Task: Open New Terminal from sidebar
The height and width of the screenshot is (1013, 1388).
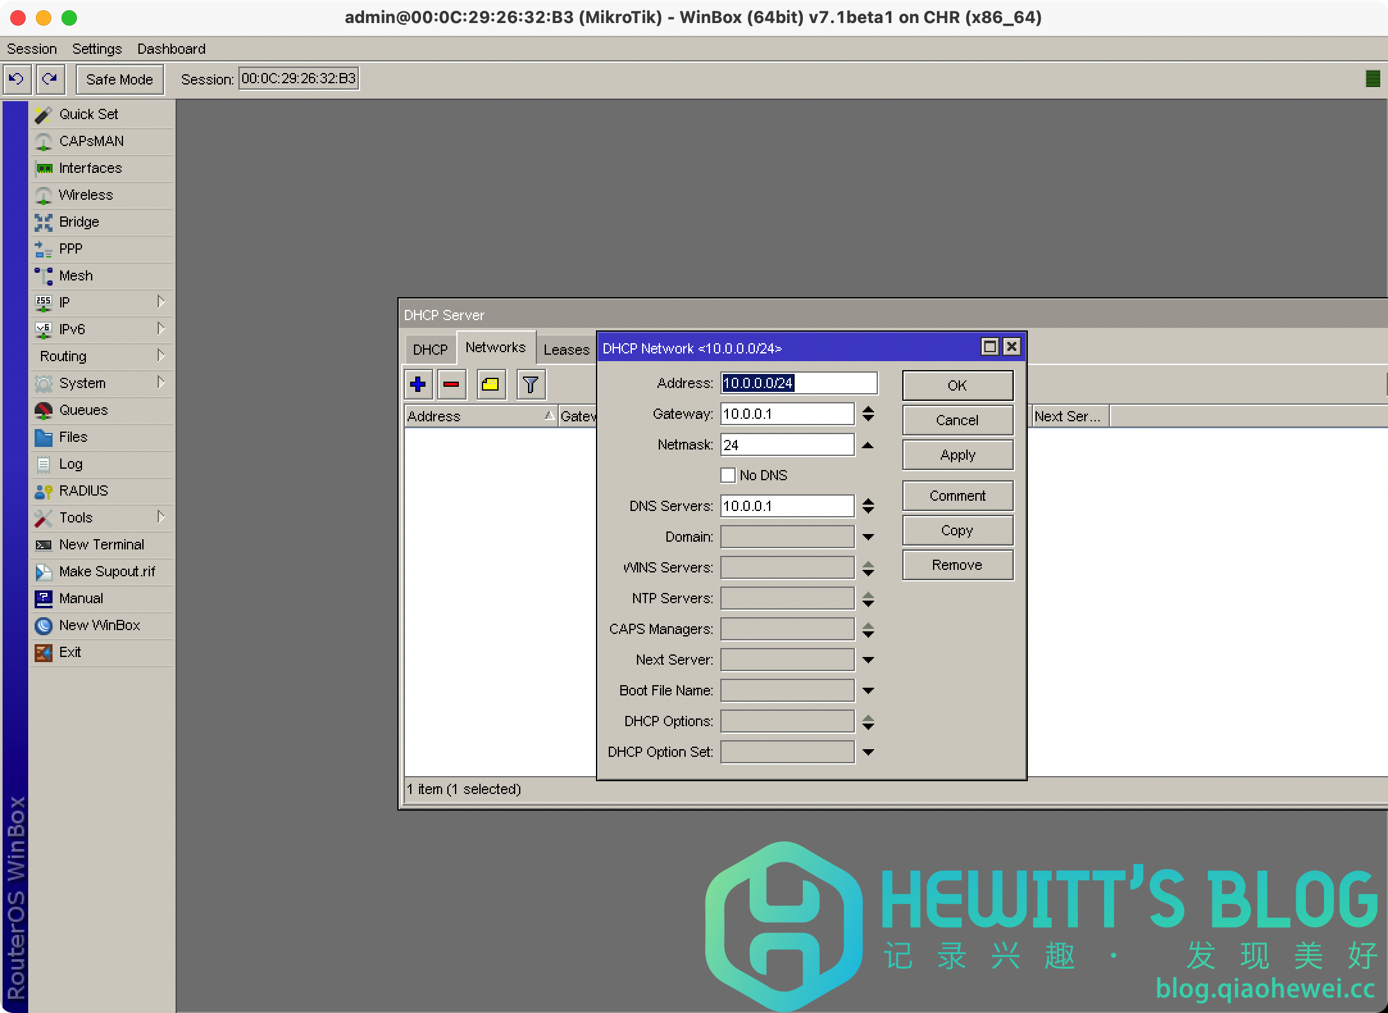Action: [101, 544]
